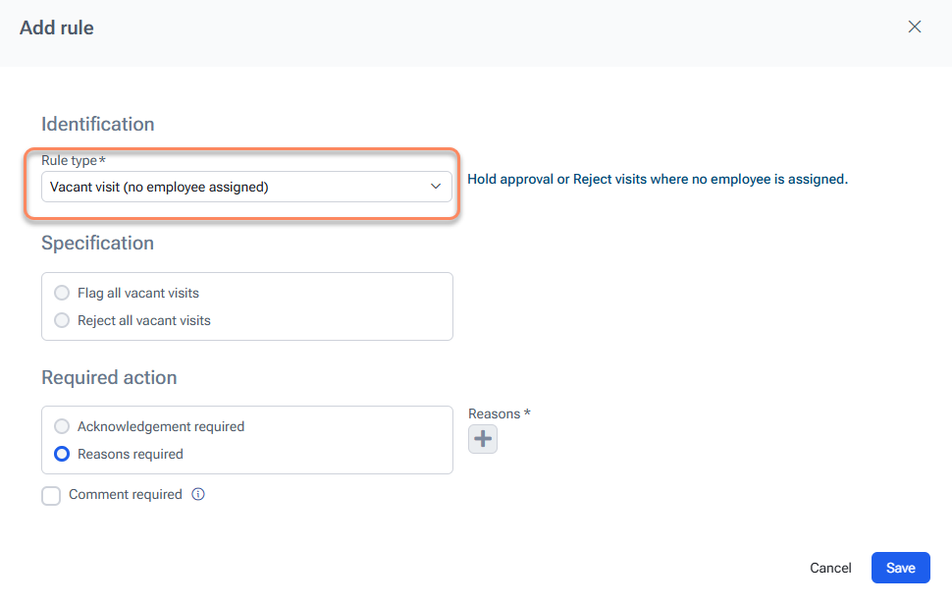This screenshot has height=605, width=952.
Task: Click the plus icon to add reasons
Action: pyautogui.click(x=483, y=439)
